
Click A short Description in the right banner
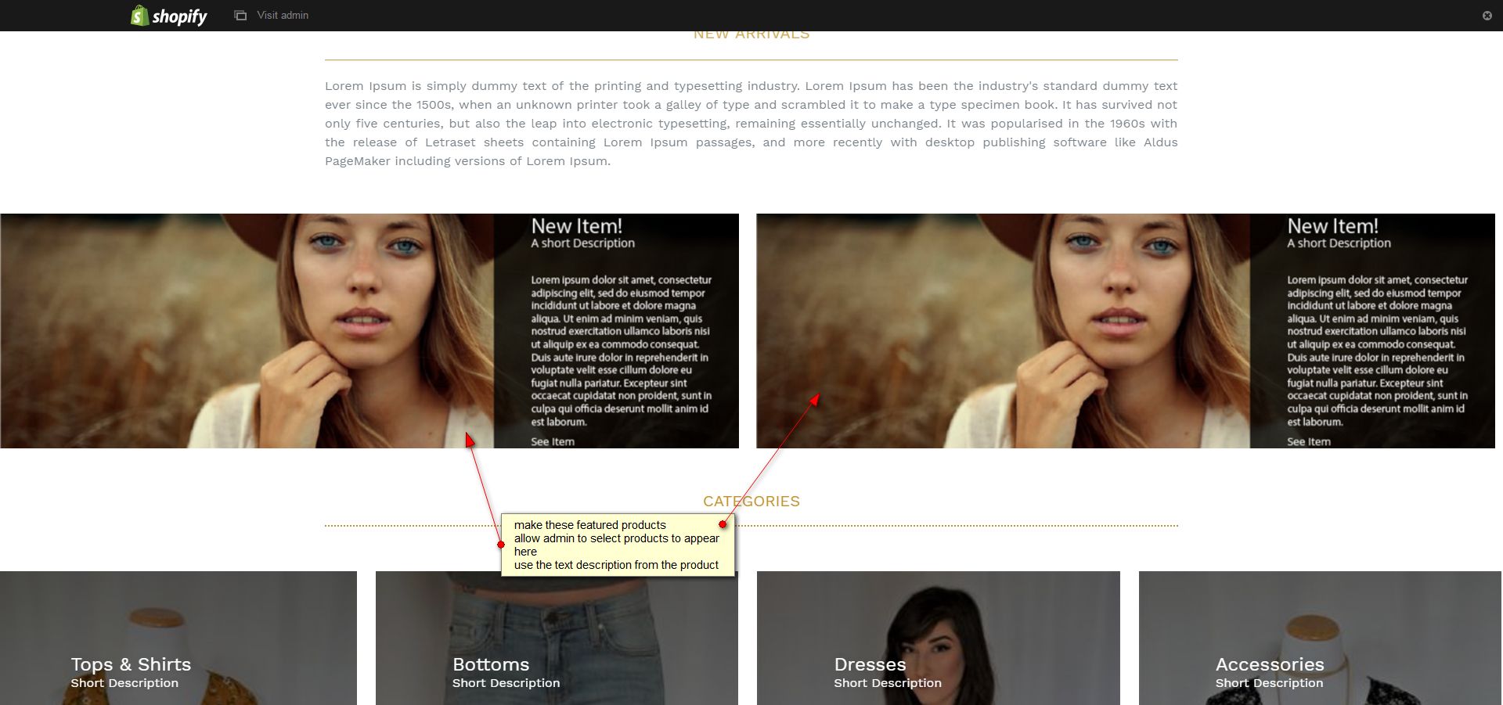pyautogui.click(x=1339, y=243)
